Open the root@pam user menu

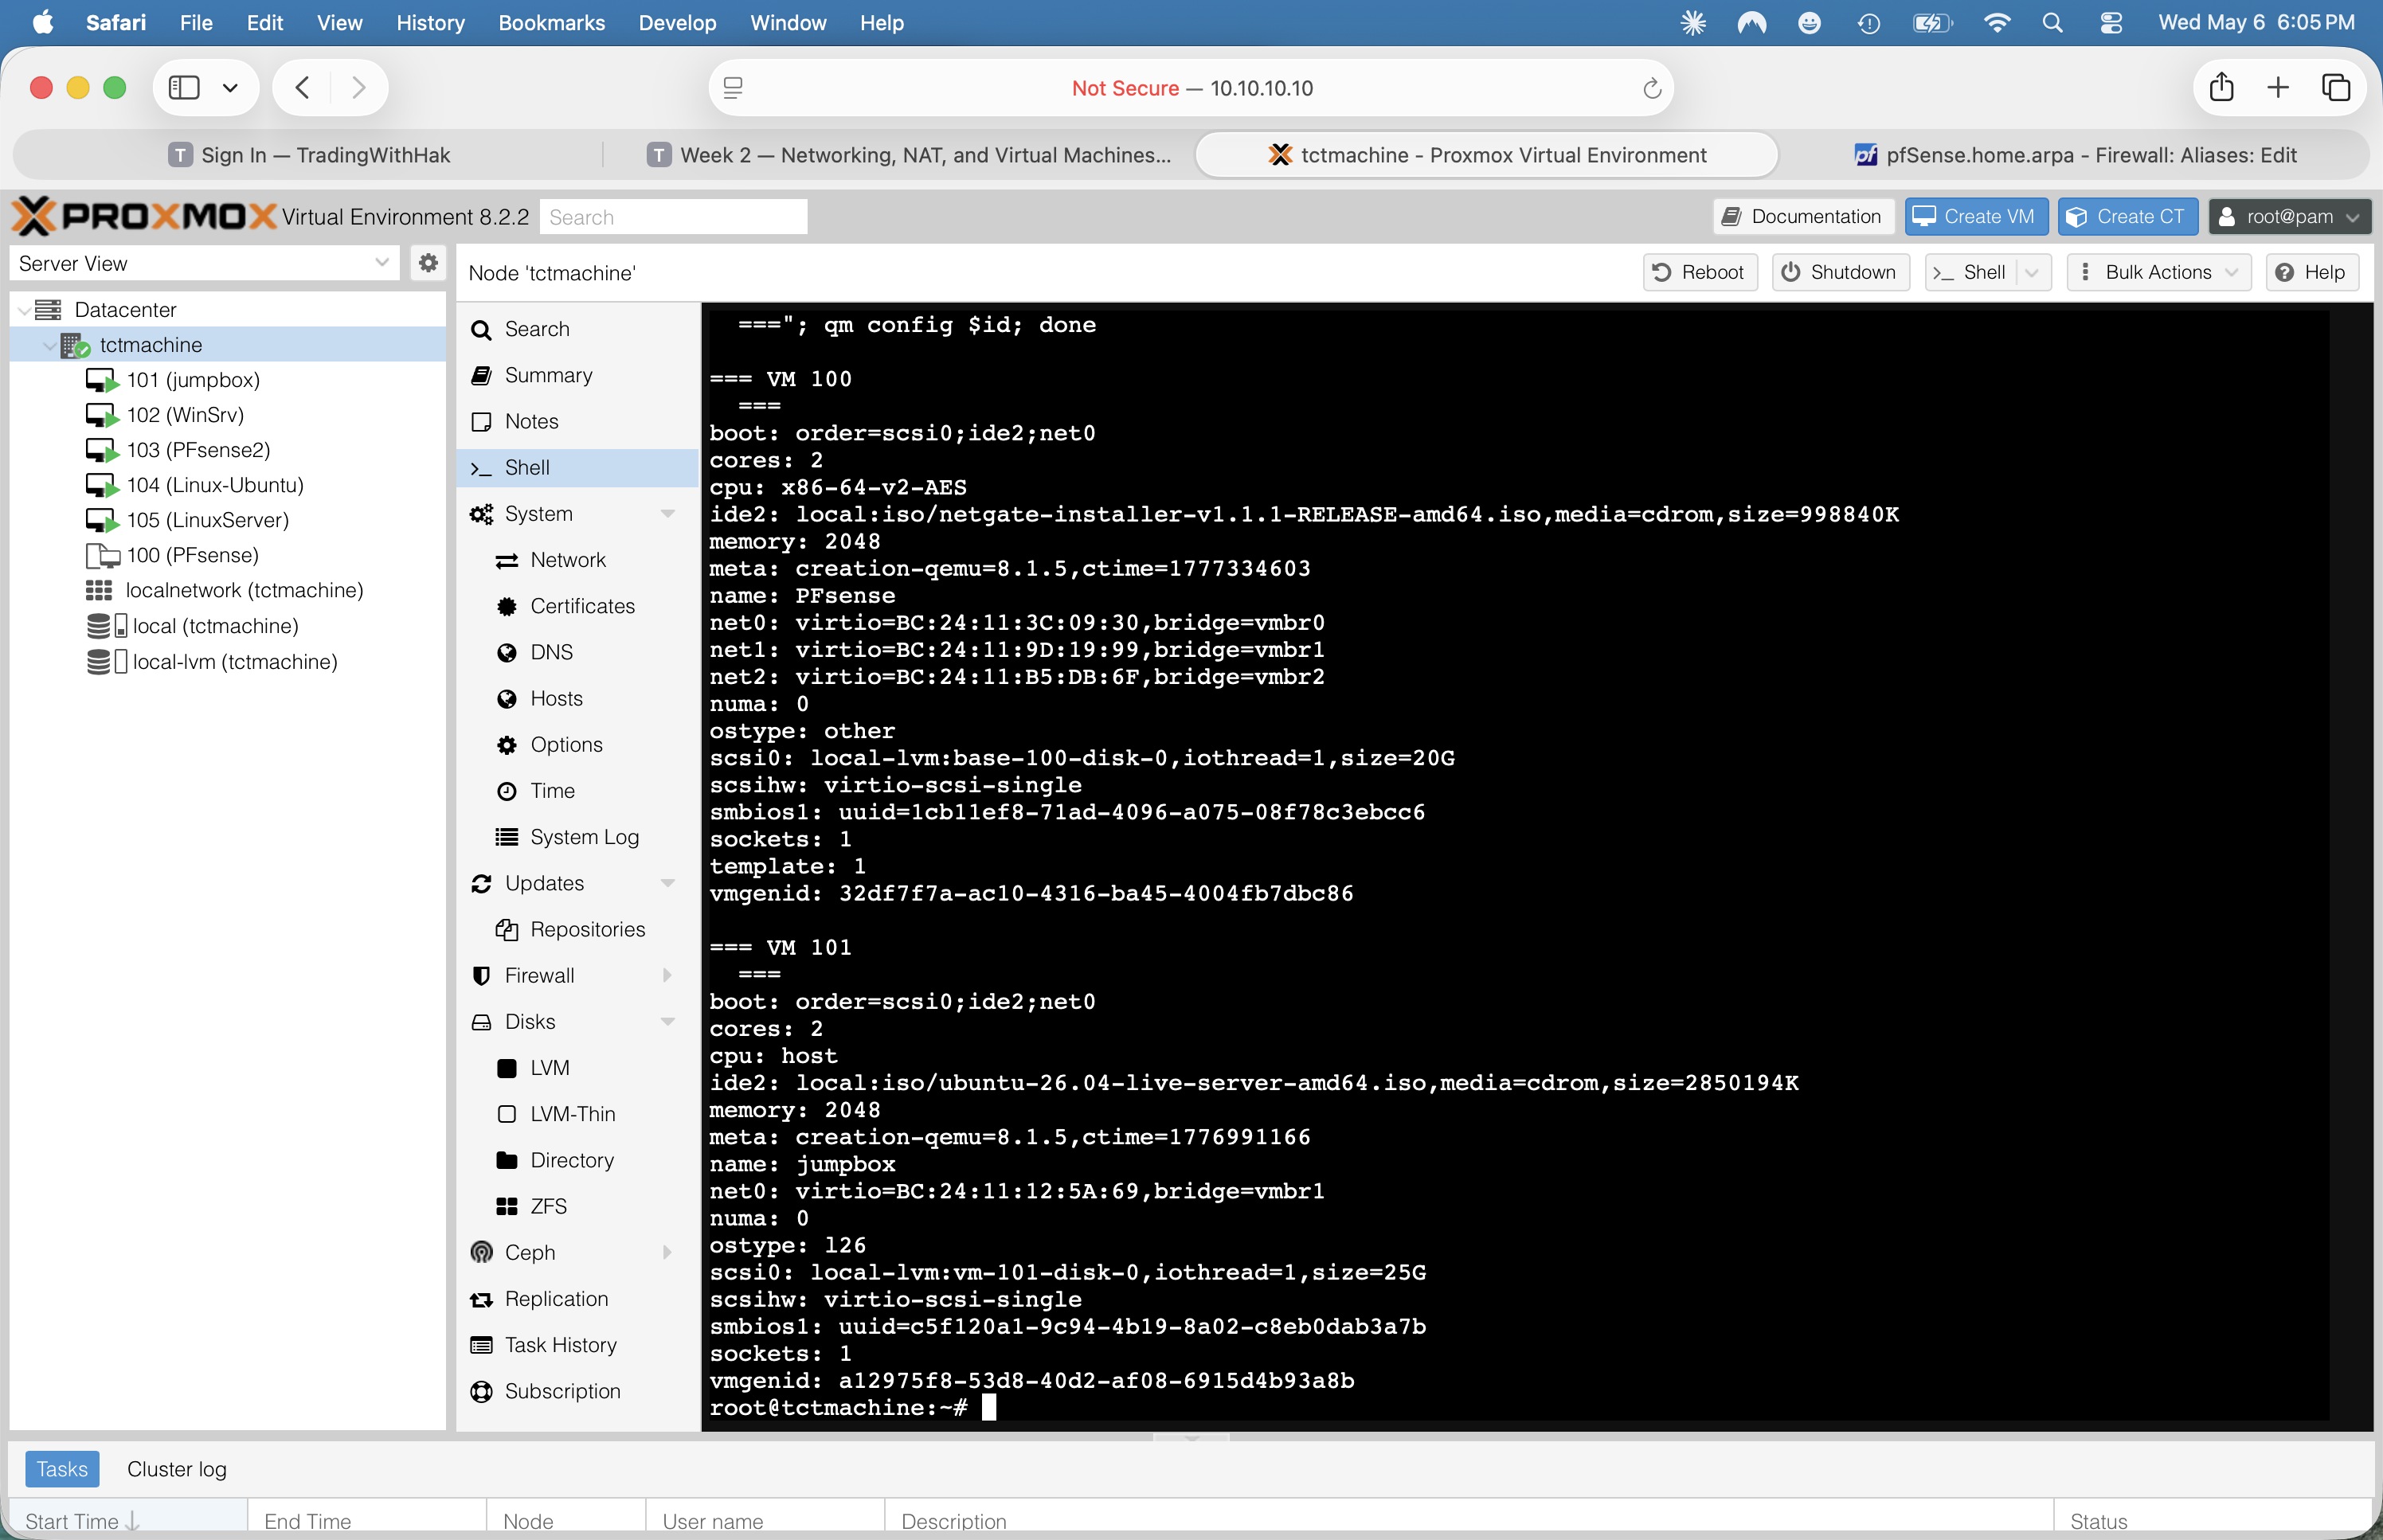point(2289,216)
